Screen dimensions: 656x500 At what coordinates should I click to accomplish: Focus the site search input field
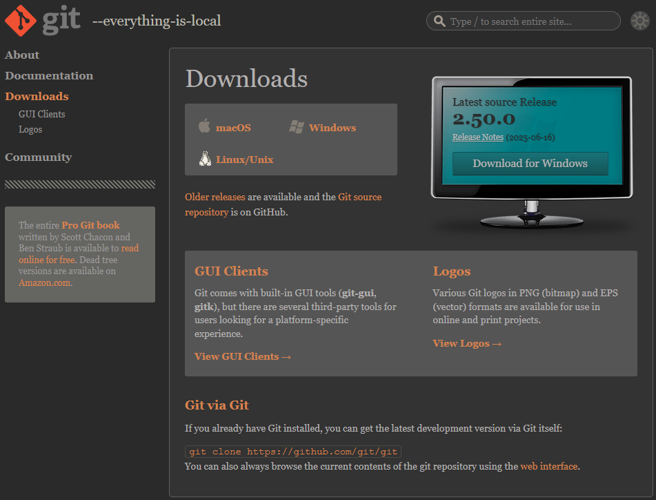pos(523,21)
